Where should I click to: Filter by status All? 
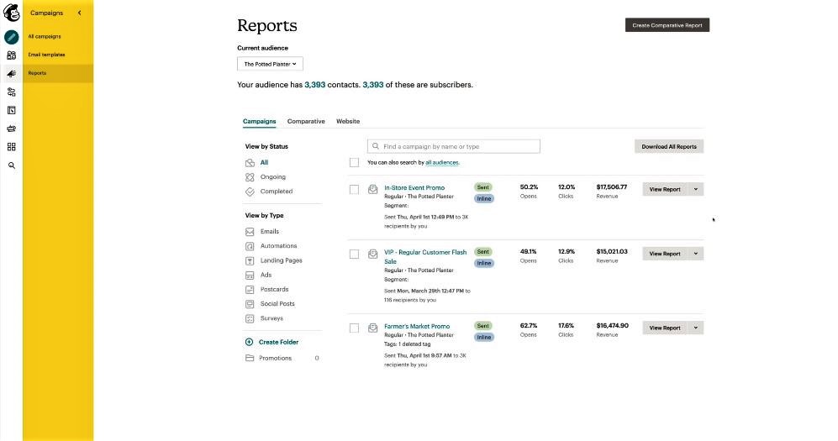point(264,162)
